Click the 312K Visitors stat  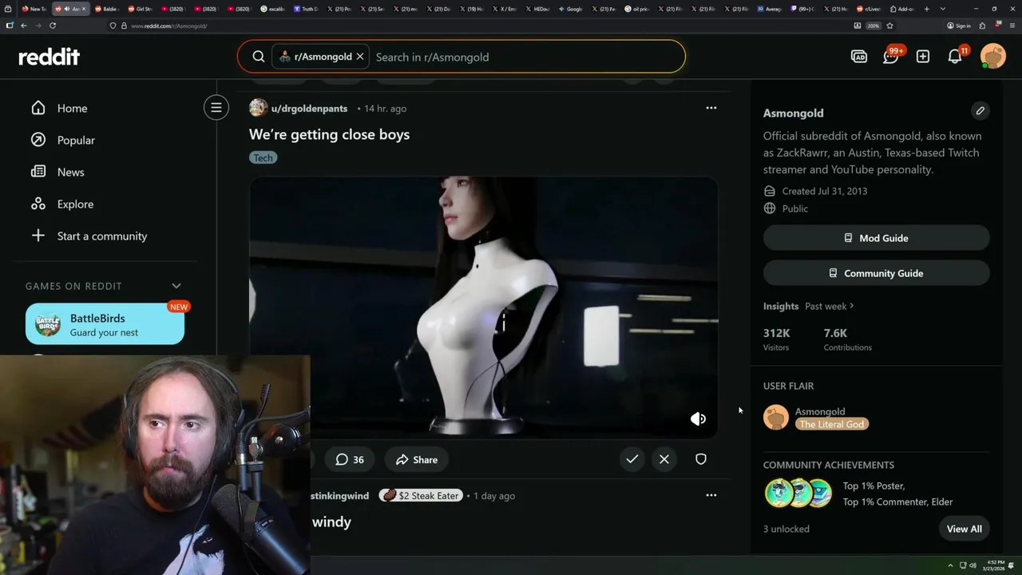pyautogui.click(x=777, y=339)
